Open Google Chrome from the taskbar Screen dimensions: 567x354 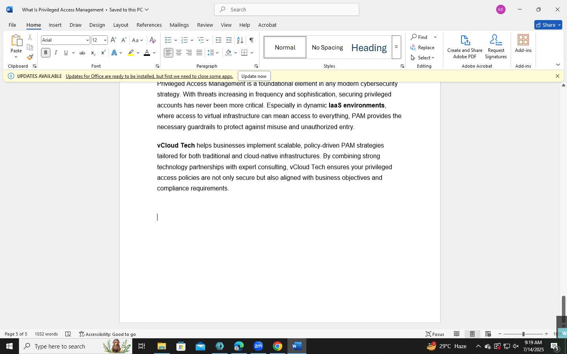click(x=278, y=346)
